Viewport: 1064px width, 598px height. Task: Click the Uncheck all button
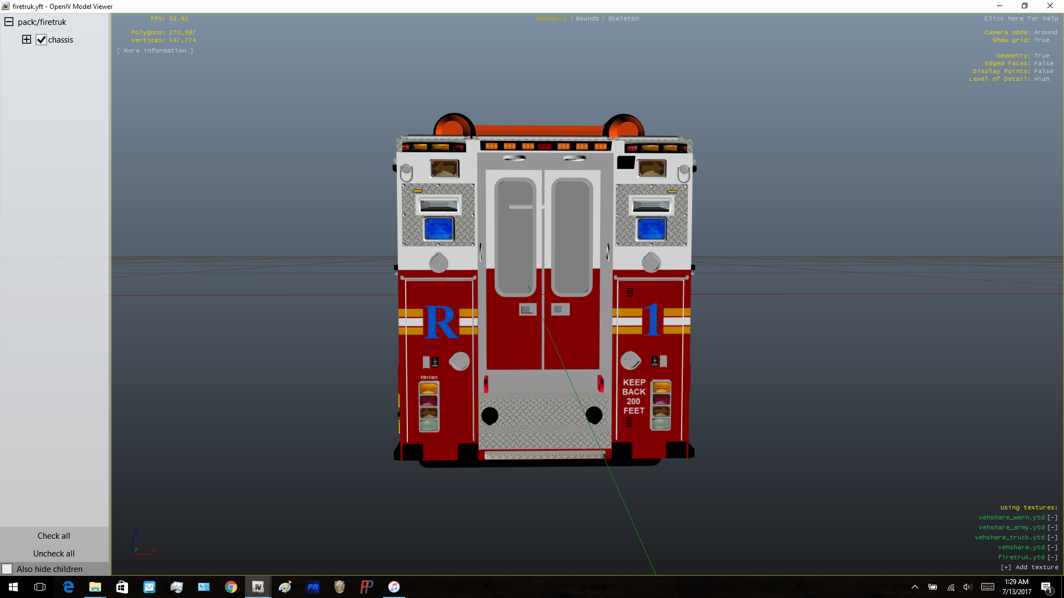[54, 553]
